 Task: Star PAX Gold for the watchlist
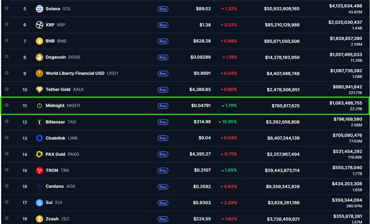tap(7, 153)
